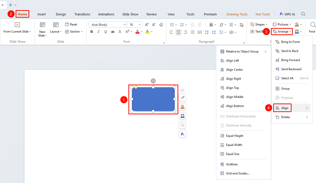Toggle text Shadow formatting
316x183 pixels.
[x=120, y=32]
